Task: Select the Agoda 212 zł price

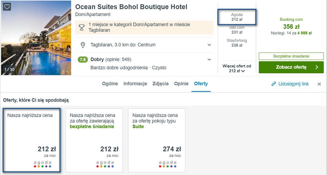Action: click(237, 17)
